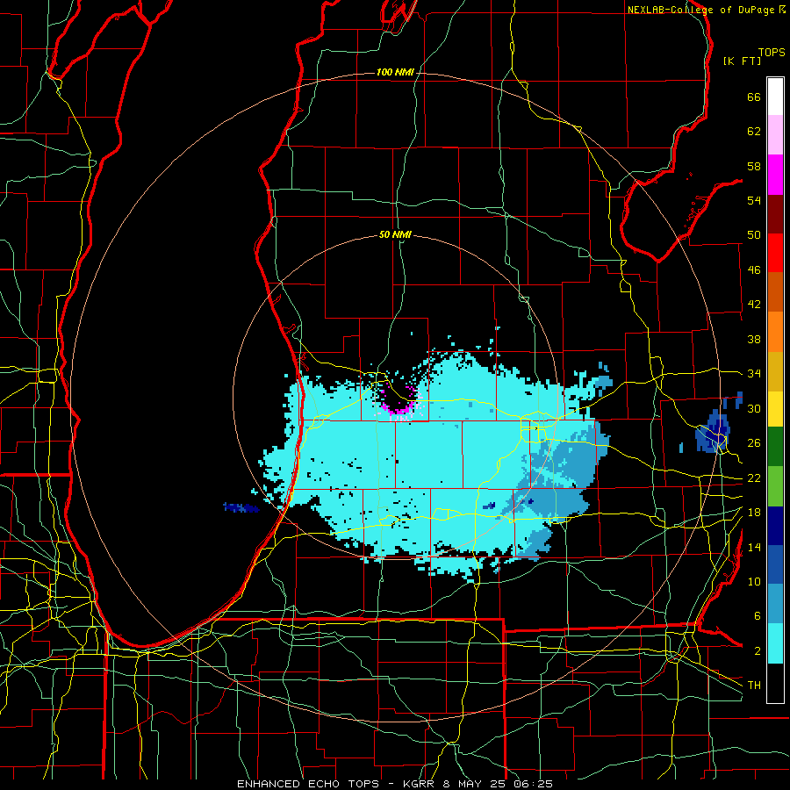Click the legend value 18
790x790 pixels.
[x=754, y=513]
